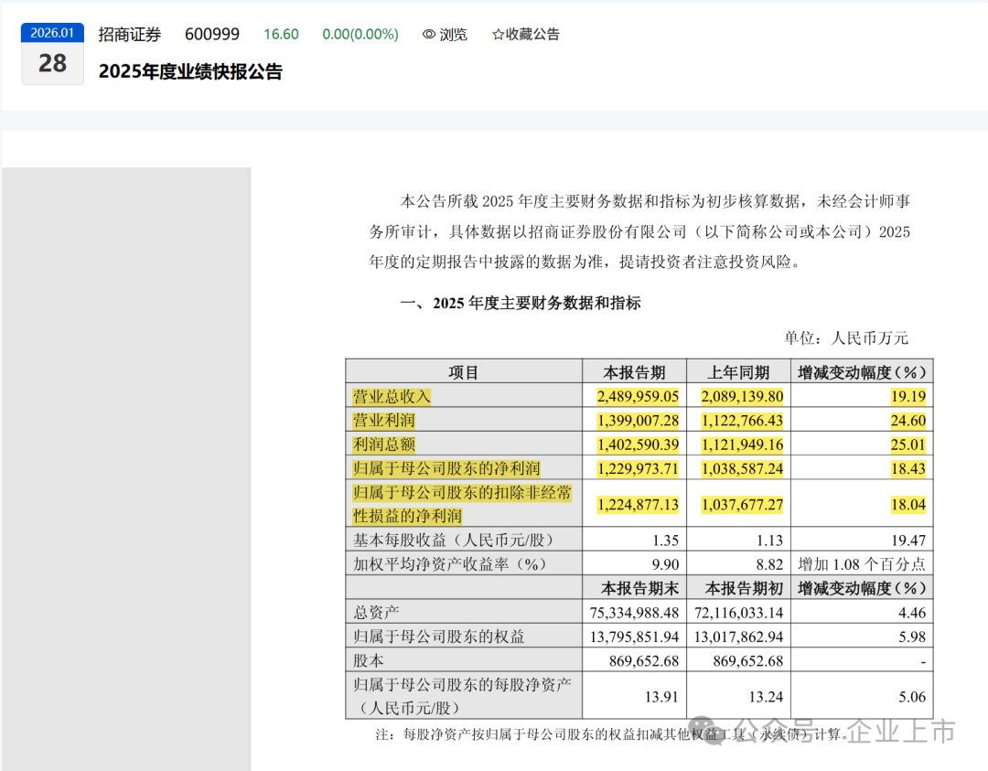Viewport: 988px width, 771px height.
Task: Click the value 75,334,988.48
Action: pyautogui.click(x=634, y=612)
